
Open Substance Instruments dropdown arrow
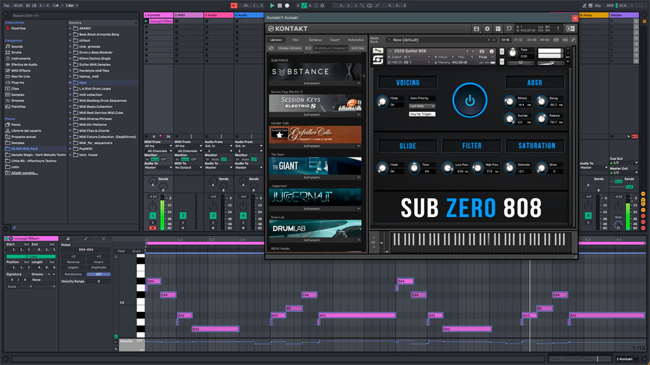pyautogui.click(x=358, y=84)
